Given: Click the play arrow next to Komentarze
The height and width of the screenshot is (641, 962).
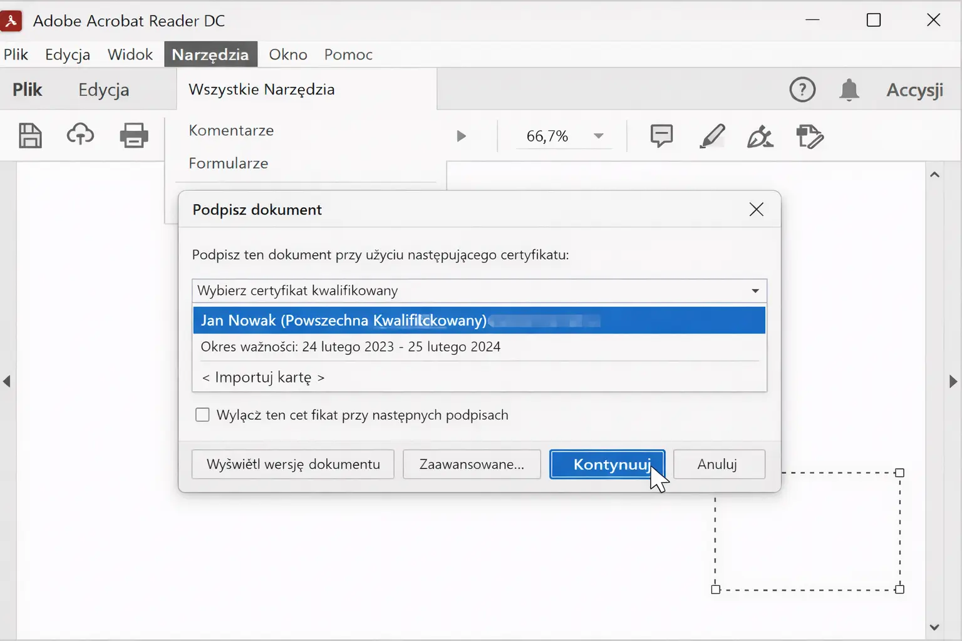Looking at the screenshot, I should [462, 136].
